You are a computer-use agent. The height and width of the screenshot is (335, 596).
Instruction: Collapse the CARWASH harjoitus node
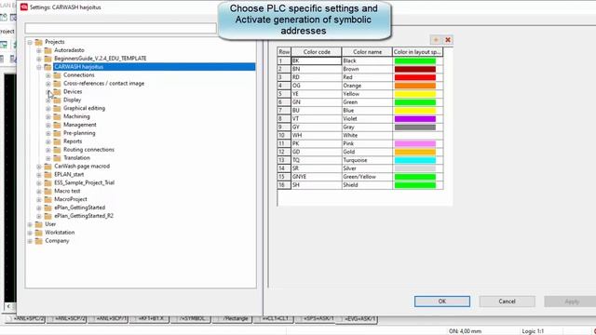[x=39, y=67]
